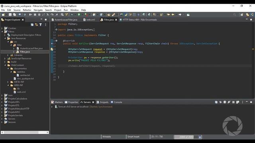
Task: Expand the META-INF folder
Action: pyautogui.click(x=8, y=82)
